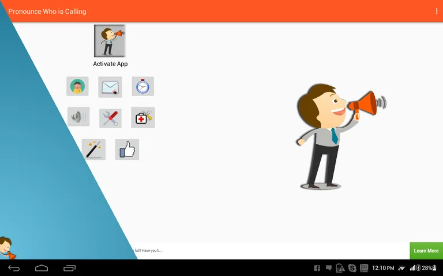443x276 pixels.
Task: Open the recent apps navigation button
Action: [70, 268]
